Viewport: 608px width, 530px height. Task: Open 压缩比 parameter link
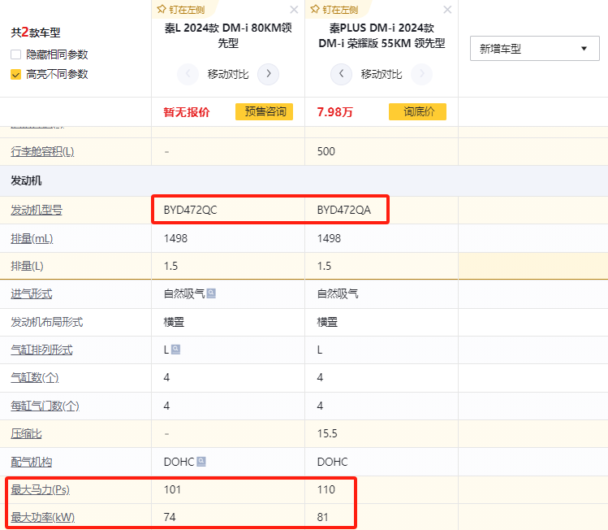(26, 434)
